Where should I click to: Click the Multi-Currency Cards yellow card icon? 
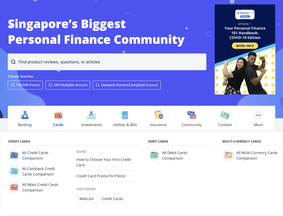click(x=228, y=155)
